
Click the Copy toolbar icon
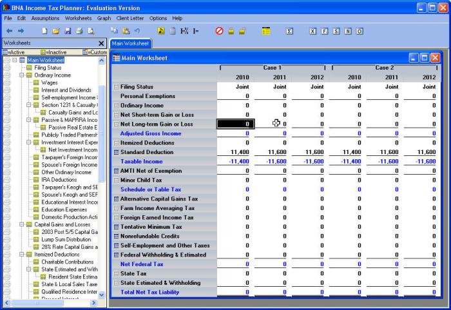tap(114, 31)
